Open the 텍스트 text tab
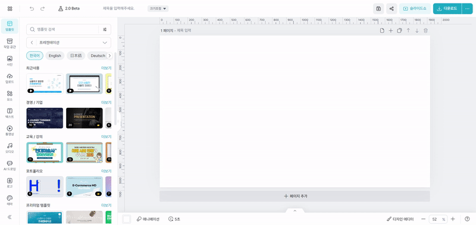The image size is (476, 225). (10, 113)
